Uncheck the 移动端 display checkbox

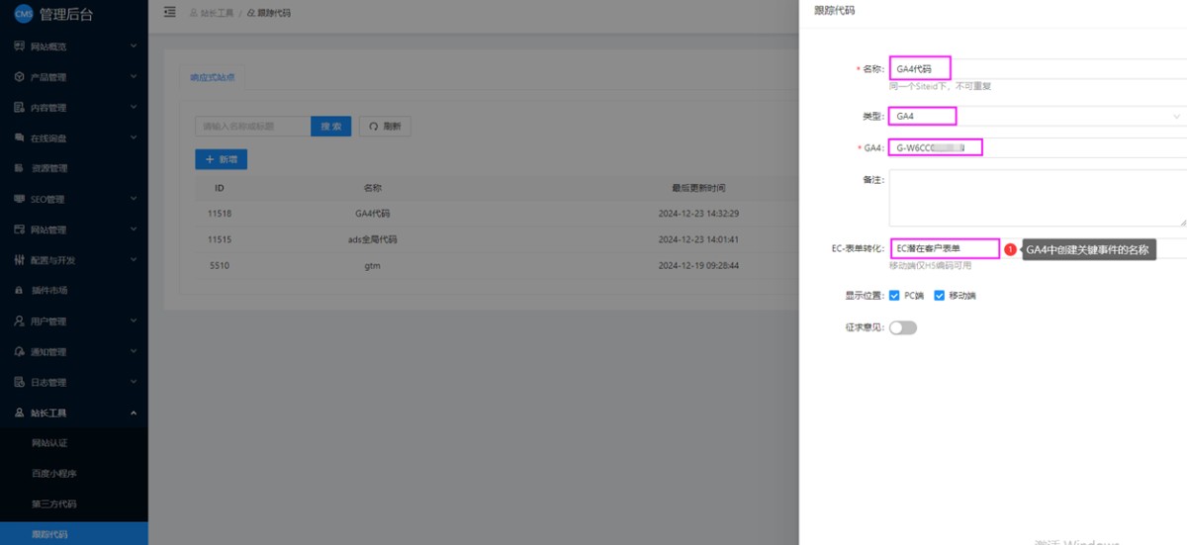940,296
